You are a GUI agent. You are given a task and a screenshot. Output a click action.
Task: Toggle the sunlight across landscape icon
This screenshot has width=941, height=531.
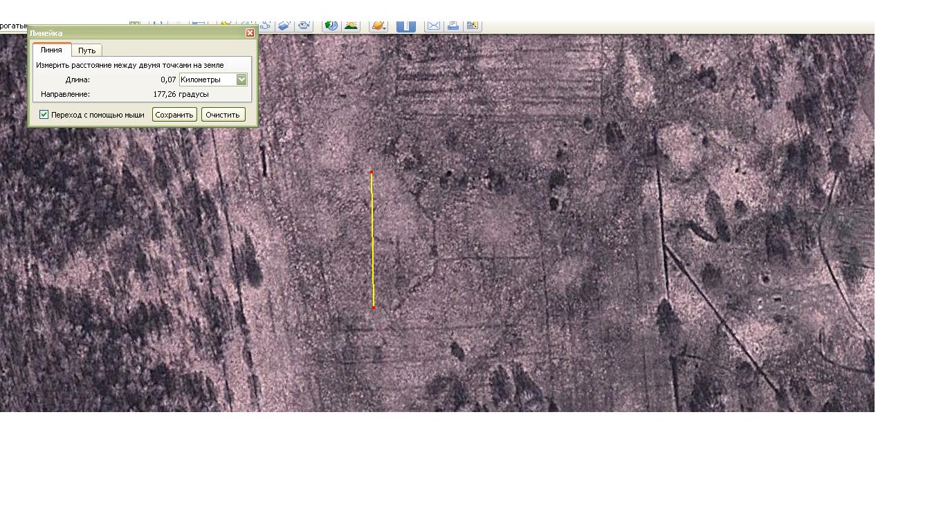351,26
